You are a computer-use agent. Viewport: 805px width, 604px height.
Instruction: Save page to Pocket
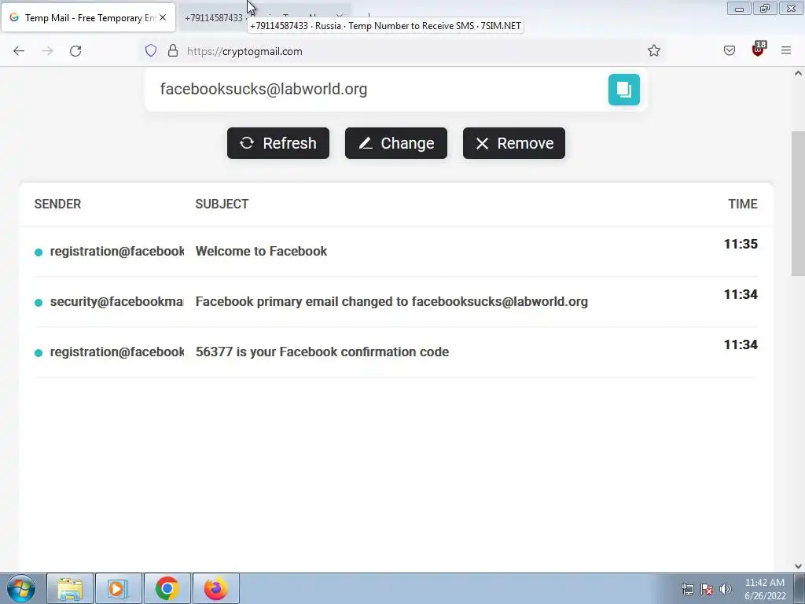pos(730,50)
